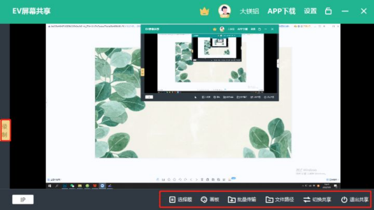Minimize the EV屏幕共享 main window

(345, 11)
